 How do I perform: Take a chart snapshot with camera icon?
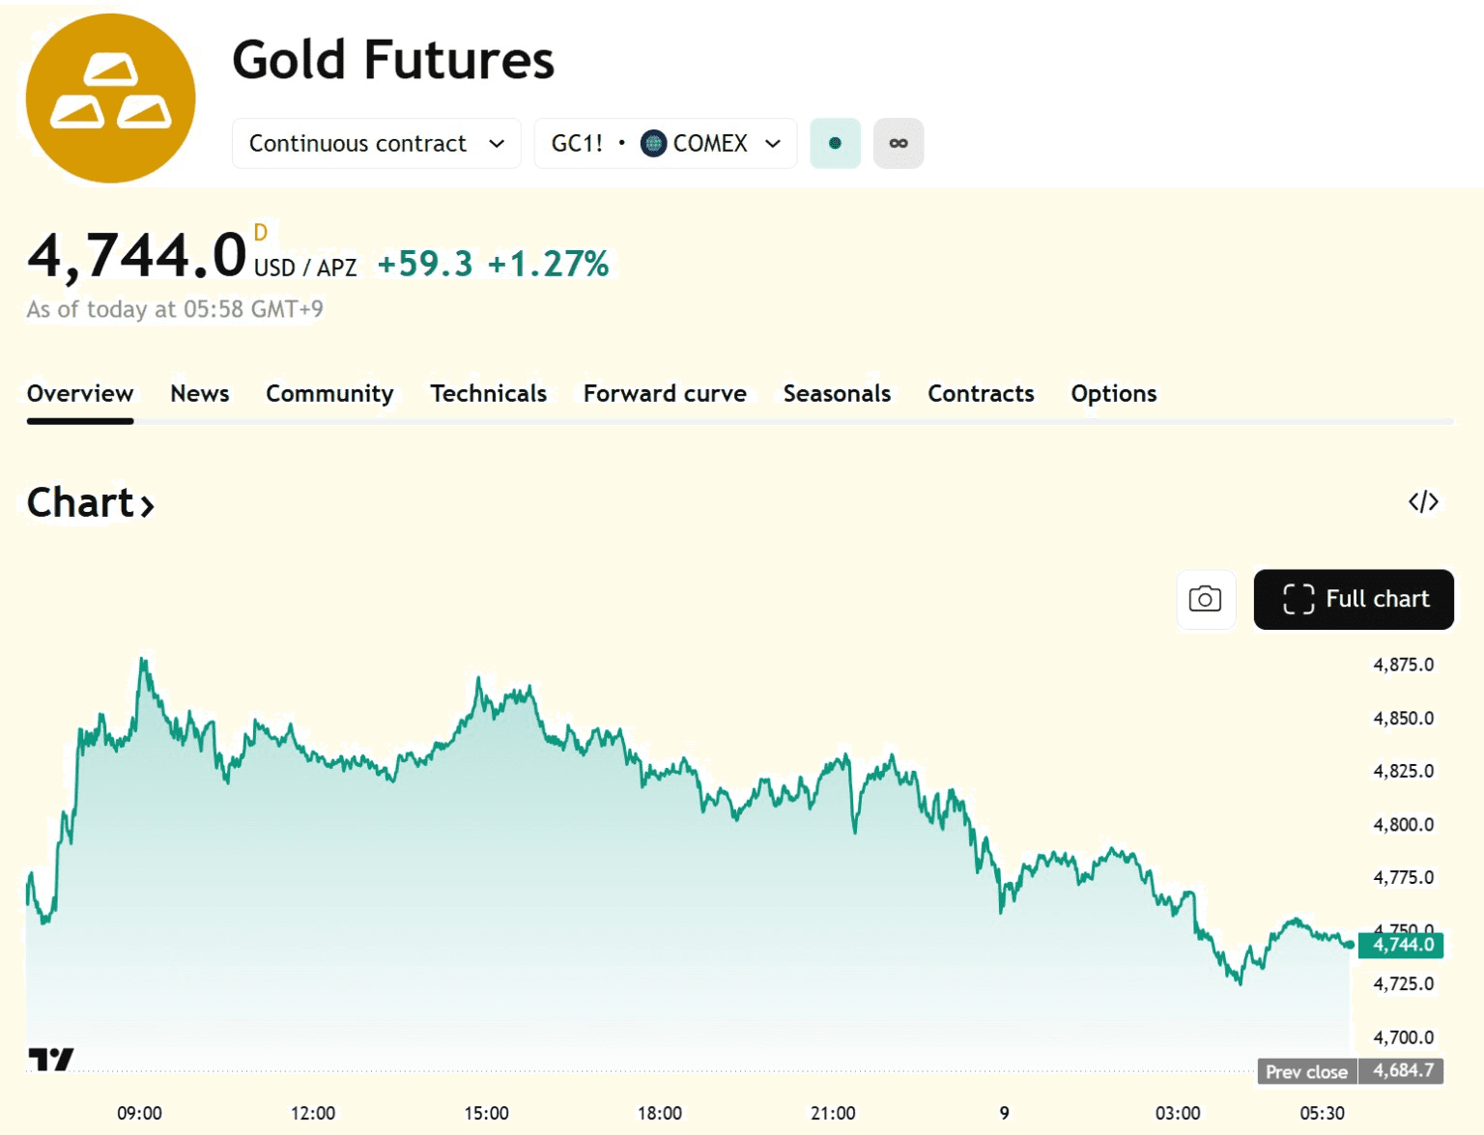point(1205,600)
